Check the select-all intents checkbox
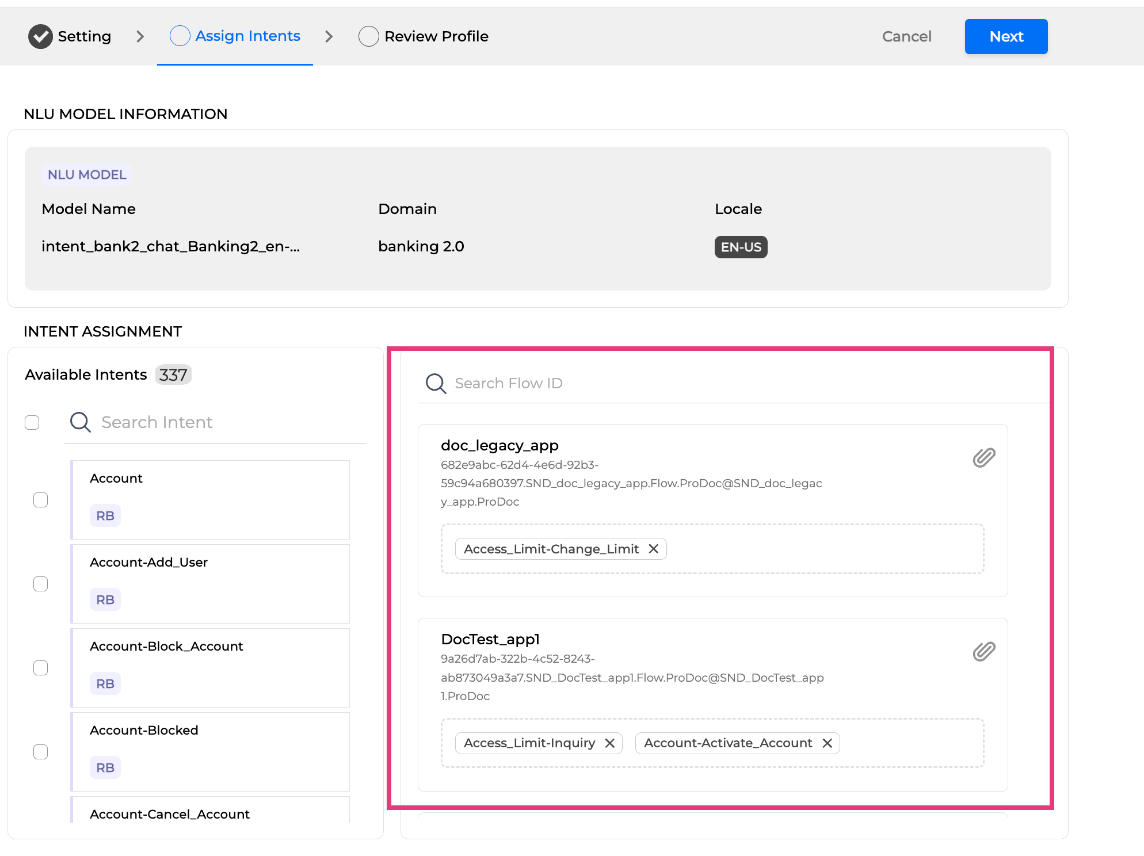Screen dimensions: 1144x856 tap(32, 423)
